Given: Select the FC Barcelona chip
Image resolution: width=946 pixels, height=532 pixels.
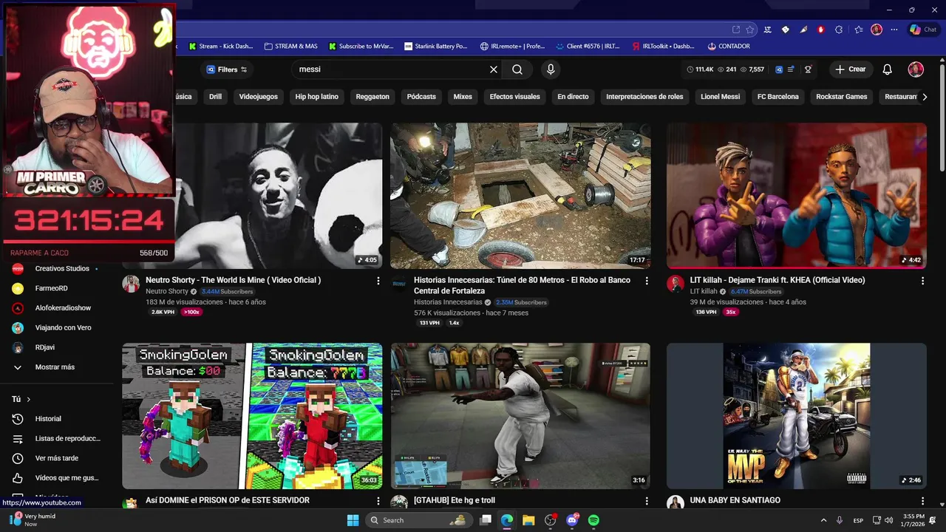Looking at the screenshot, I should 777,97.
